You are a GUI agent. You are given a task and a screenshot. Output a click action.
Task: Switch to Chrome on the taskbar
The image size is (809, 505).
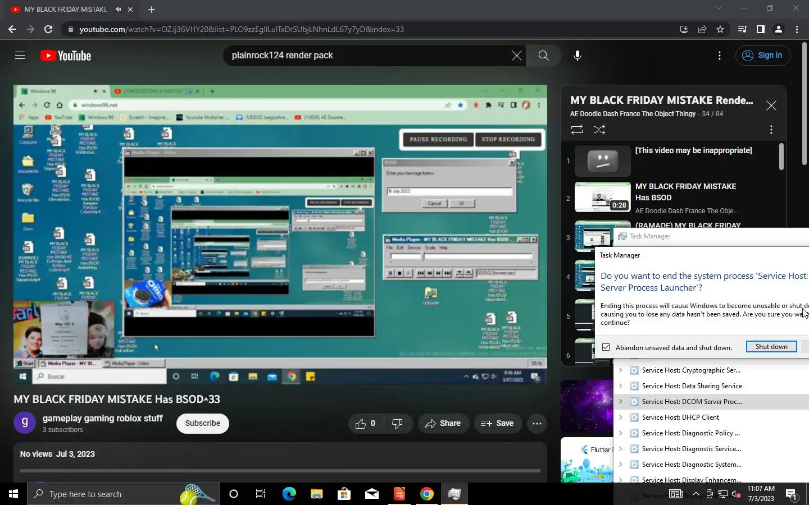click(x=427, y=494)
